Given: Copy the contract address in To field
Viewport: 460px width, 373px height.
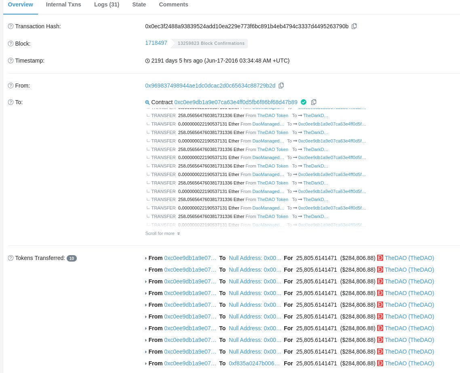Looking at the screenshot, I should pyautogui.click(x=314, y=102).
